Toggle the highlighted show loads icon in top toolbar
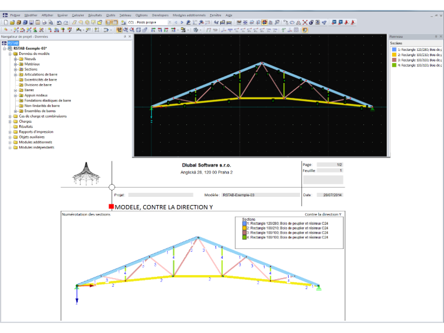This screenshot has height=333, width=444. point(265,22)
